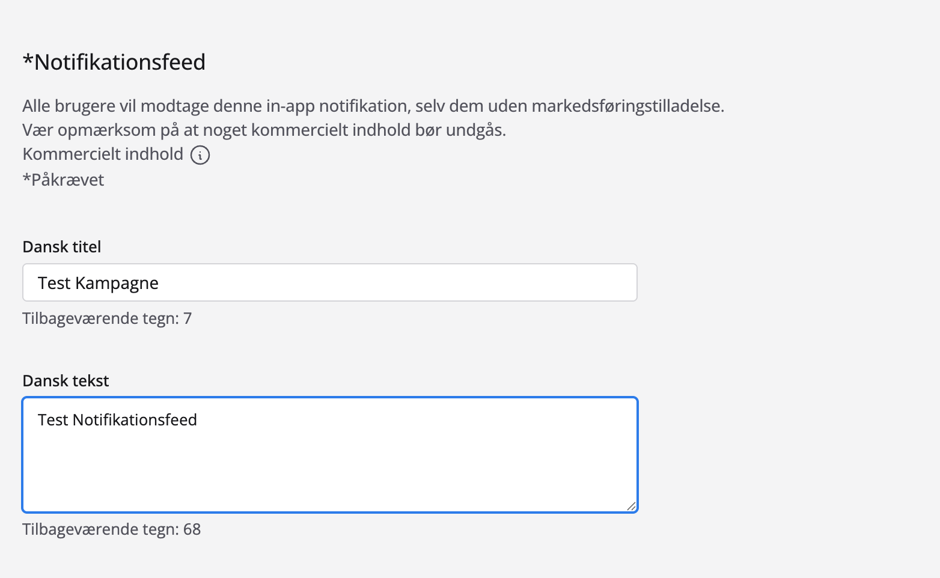Click the "Dansk tekst" field label
The width and height of the screenshot is (940, 578).
pyautogui.click(x=66, y=381)
